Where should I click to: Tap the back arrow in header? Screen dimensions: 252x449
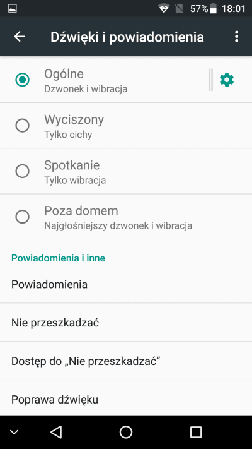coord(20,37)
